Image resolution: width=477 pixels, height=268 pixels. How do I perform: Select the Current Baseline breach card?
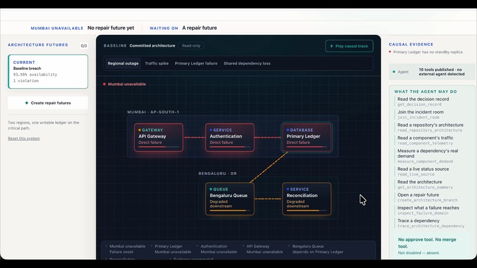tap(48, 72)
